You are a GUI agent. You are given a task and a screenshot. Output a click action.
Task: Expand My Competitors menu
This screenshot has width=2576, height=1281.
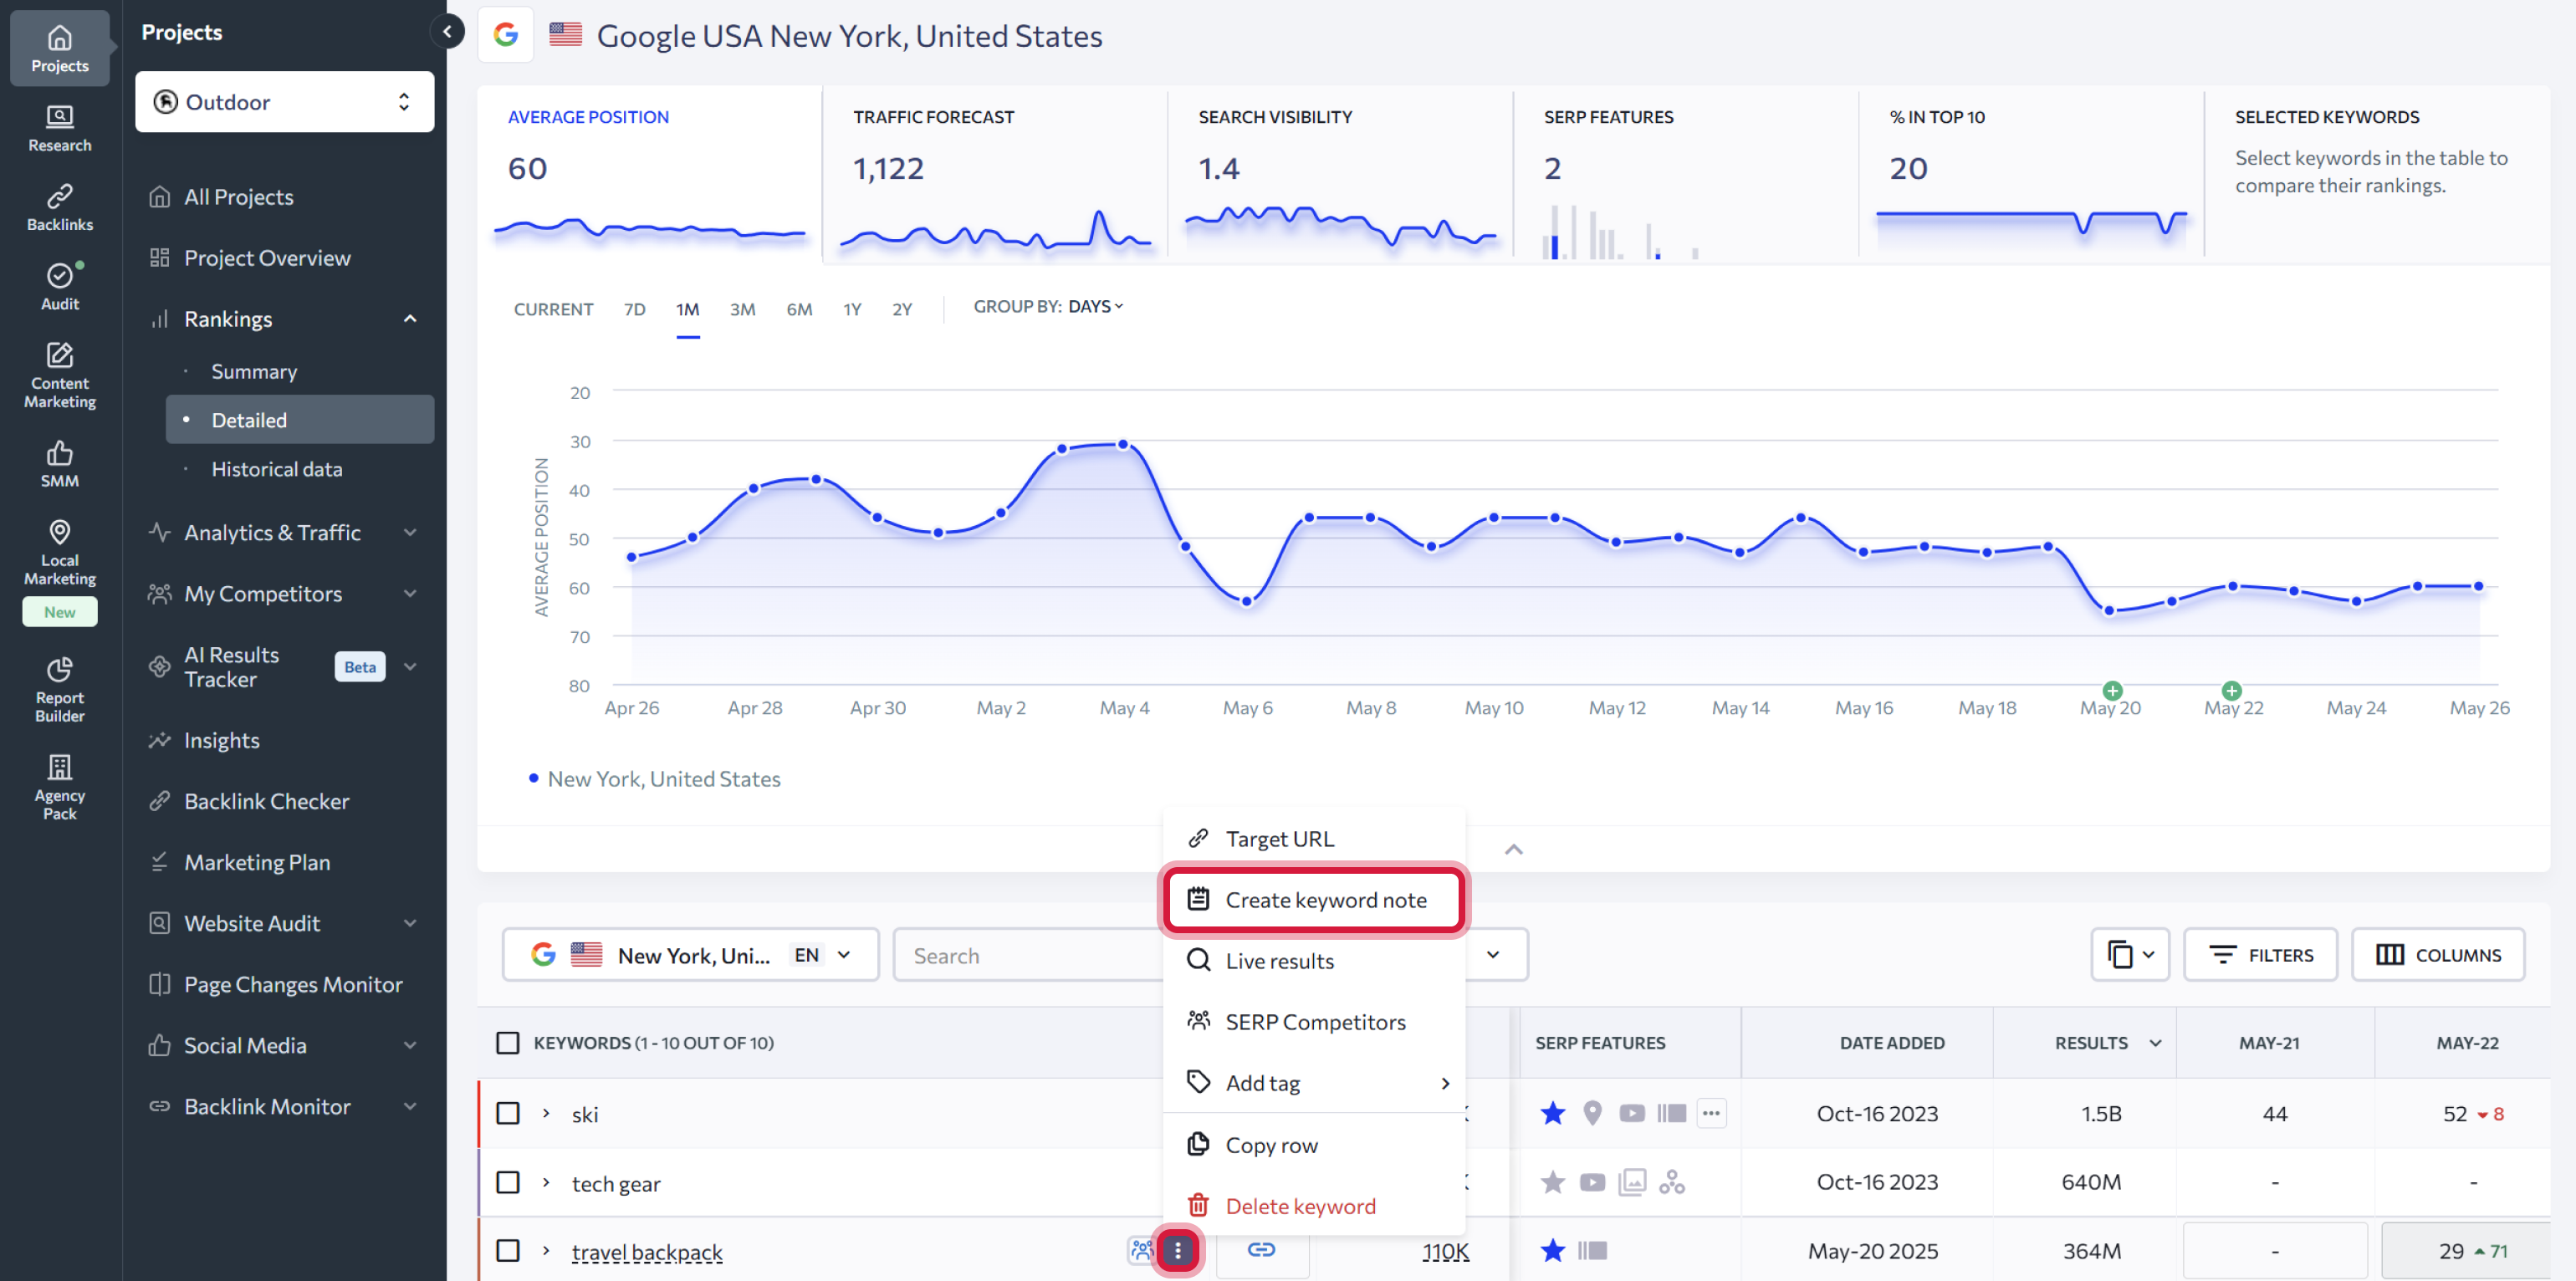click(410, 593)
